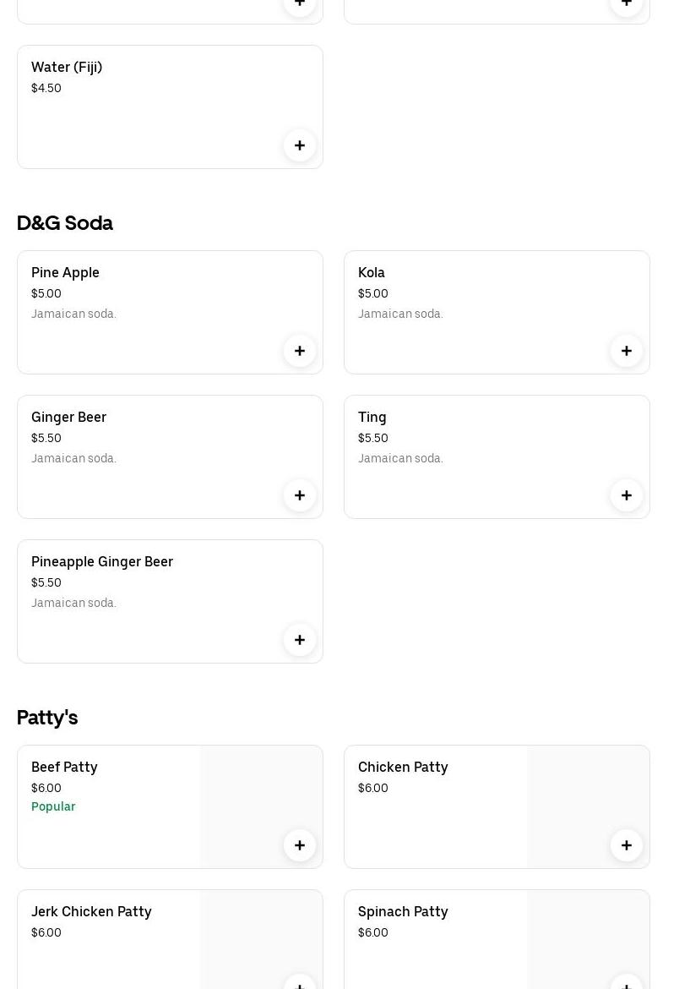Open Kola soda item details

pos(372,272)
